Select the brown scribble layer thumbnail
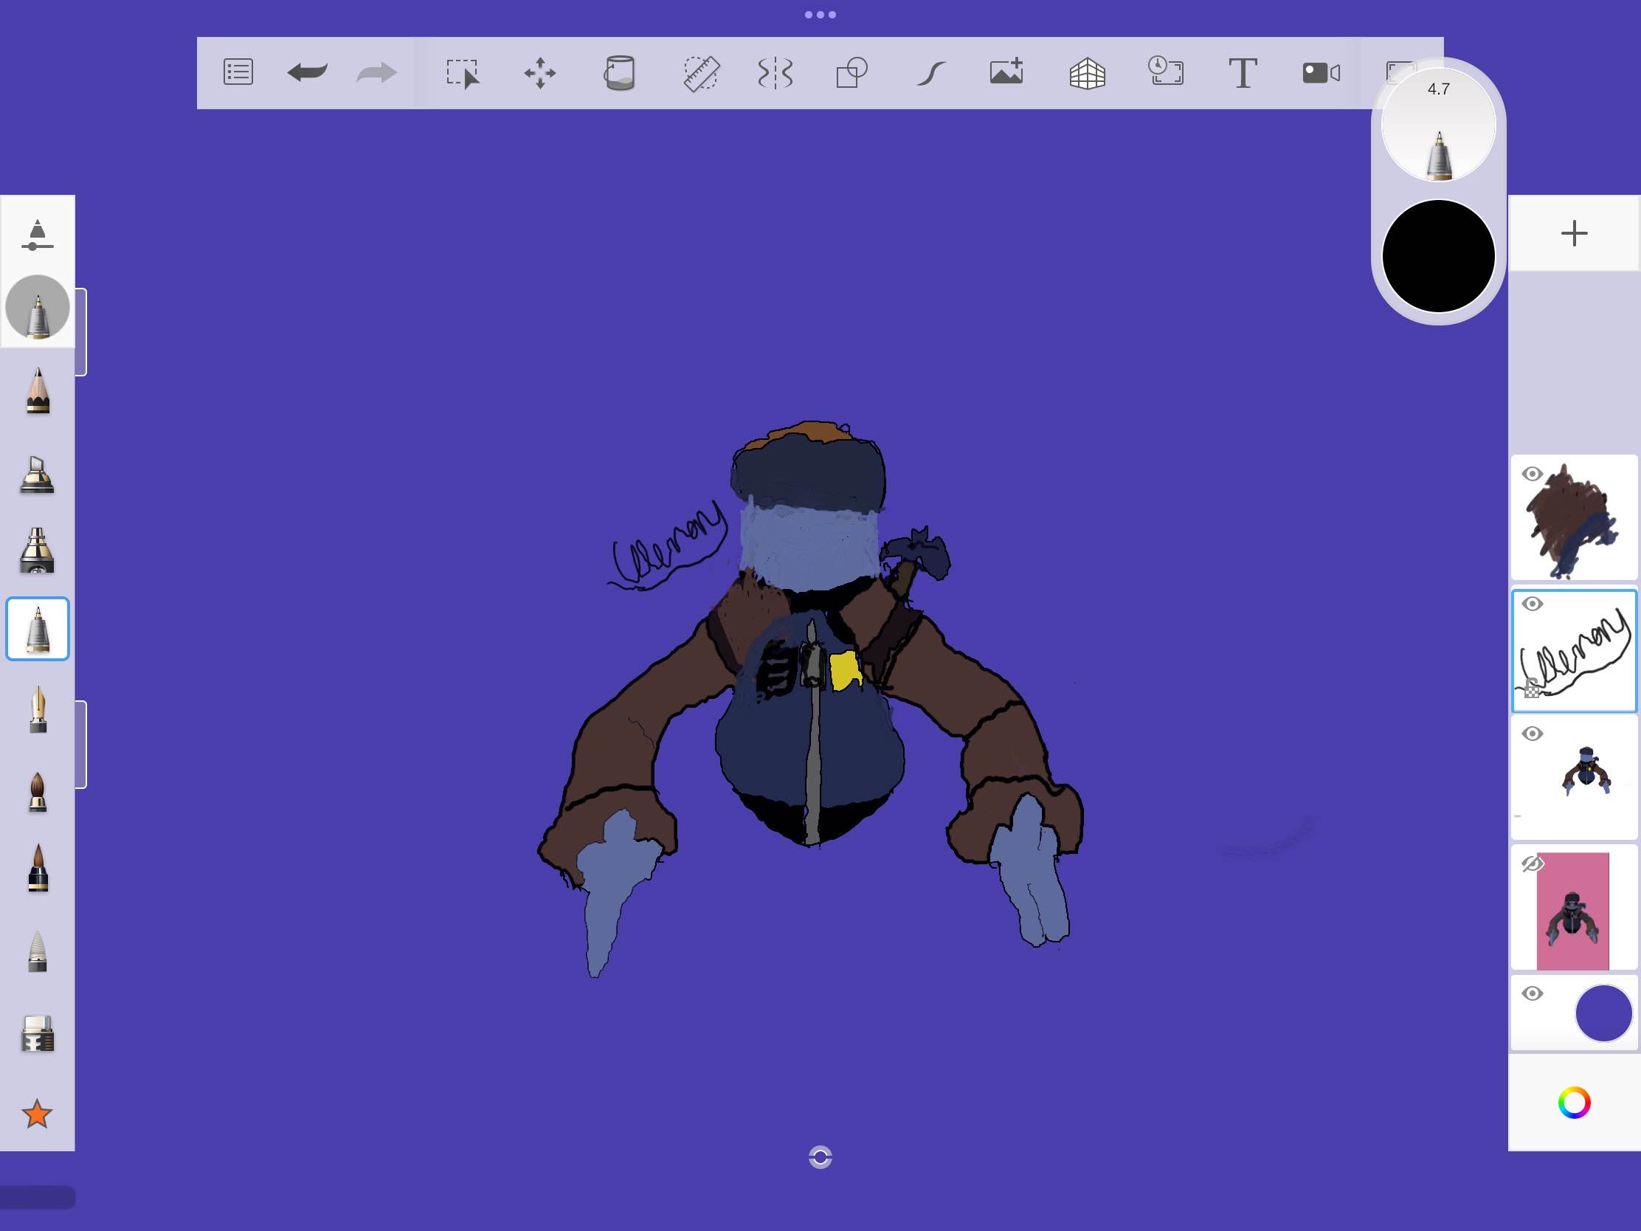Viewport: 1641px width, 1231px height. click(x=1575, y=518)
